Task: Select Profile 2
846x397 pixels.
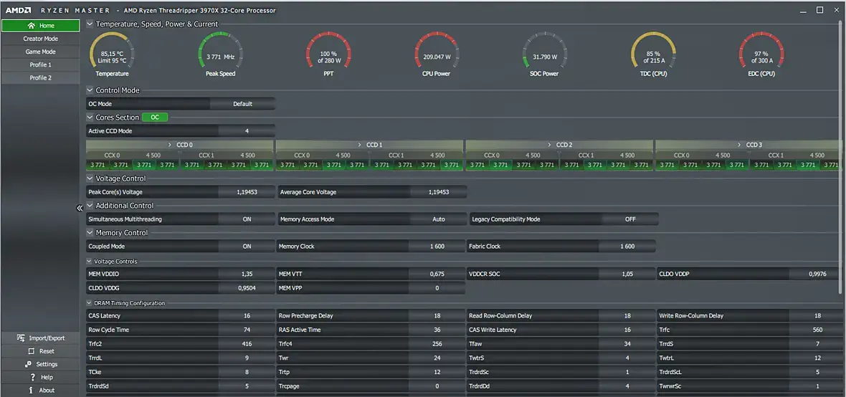Action: (40, 77)
